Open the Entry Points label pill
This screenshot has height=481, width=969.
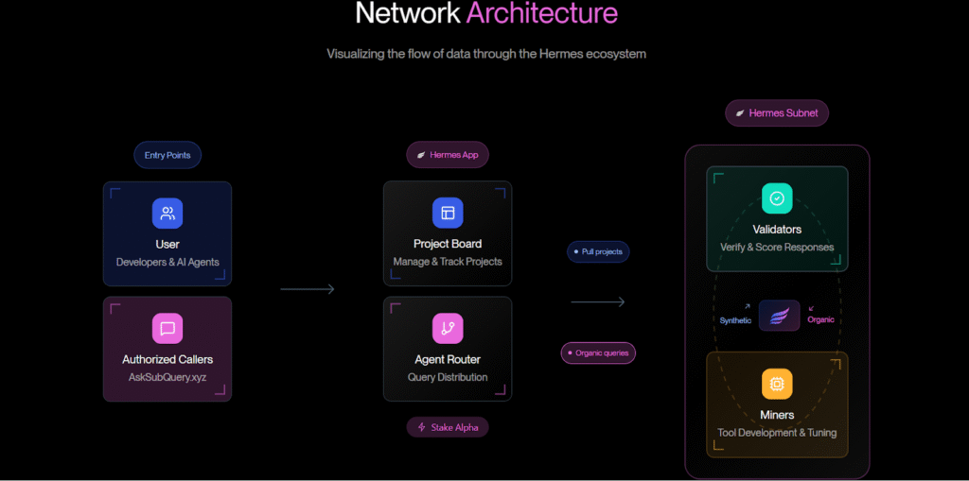(x=167, y=155)
